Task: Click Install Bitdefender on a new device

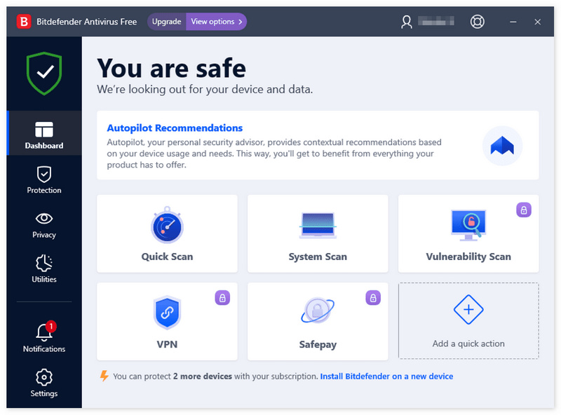Action: tap(386, 376)
